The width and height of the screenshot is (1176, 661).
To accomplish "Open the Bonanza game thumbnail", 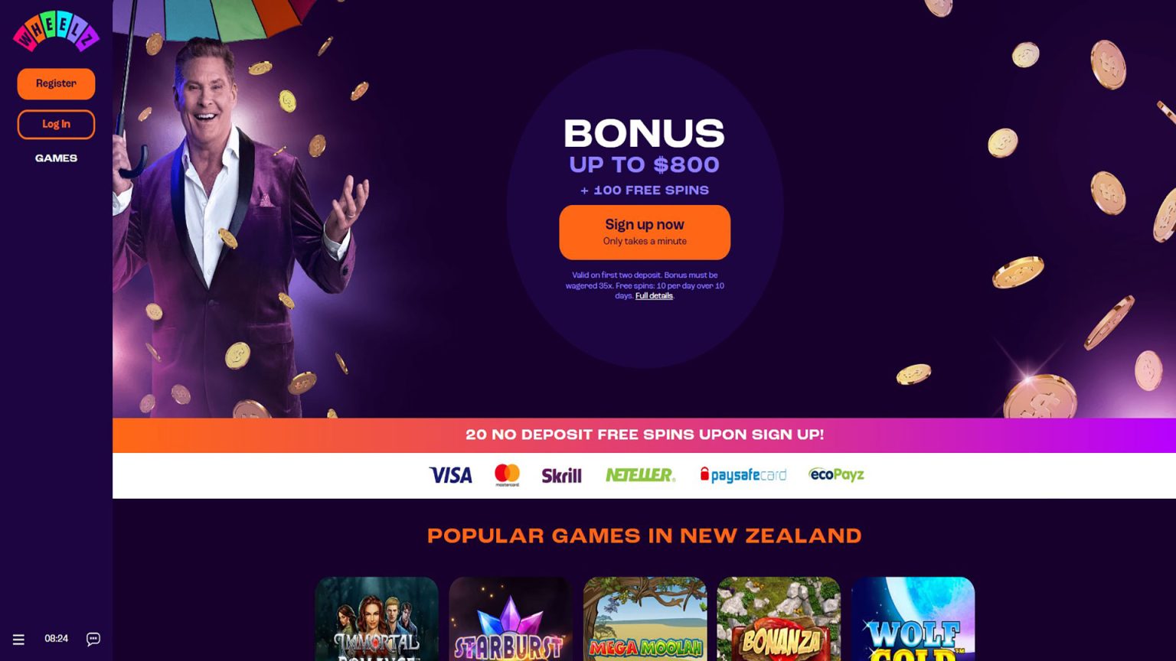I will [779, 619].
